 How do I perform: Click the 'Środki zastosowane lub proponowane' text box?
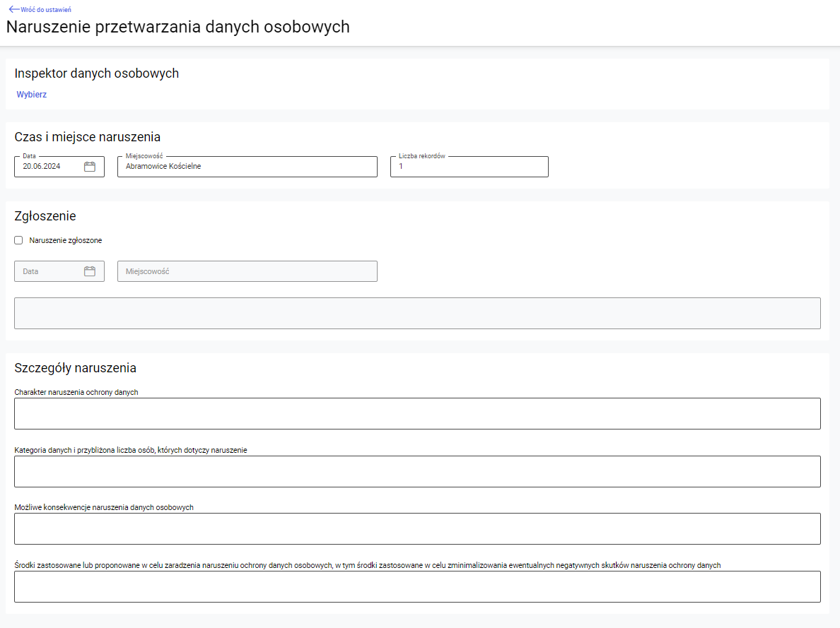coord(417,586)
